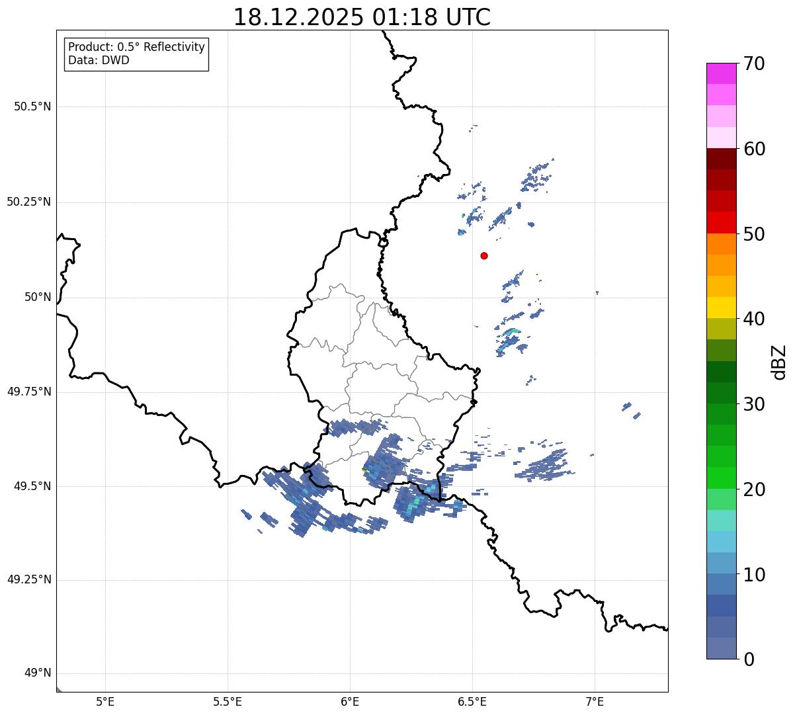Click the colorbar tick label '30'
The image size is (795, 715).
(x=755, y=404)
